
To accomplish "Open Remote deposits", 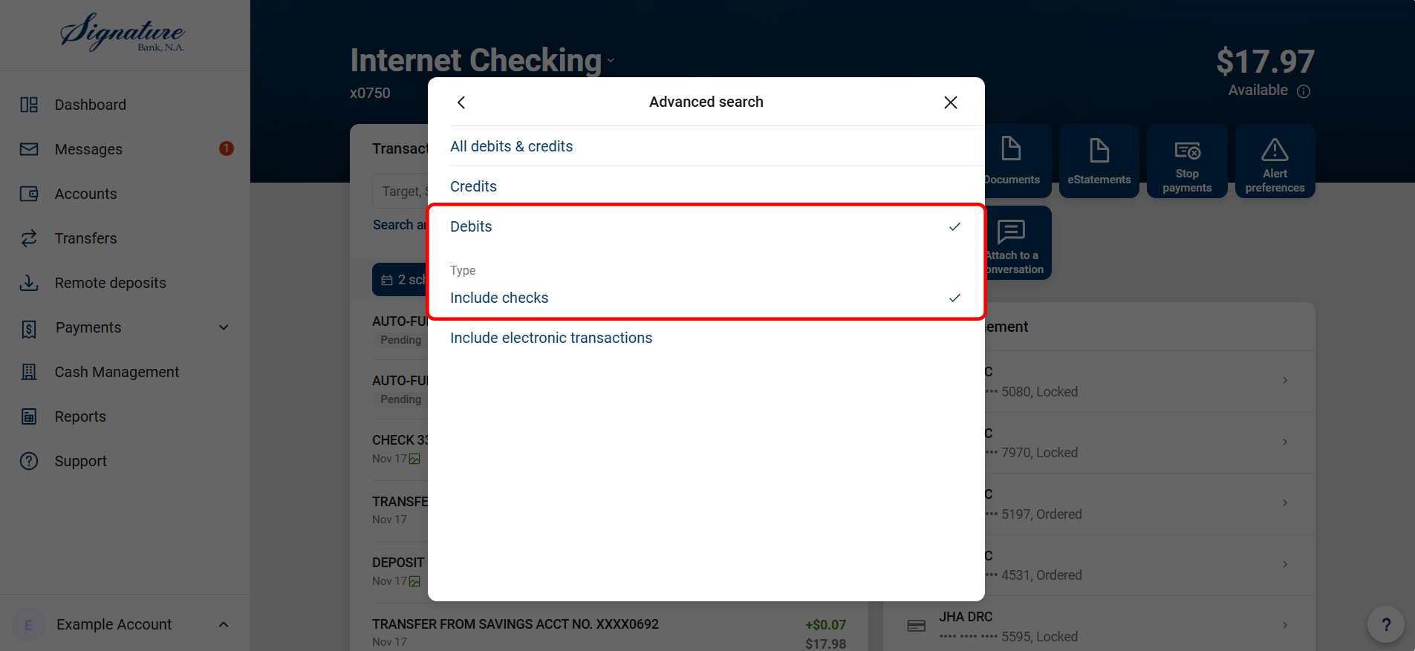I will (x=109, y=282).
